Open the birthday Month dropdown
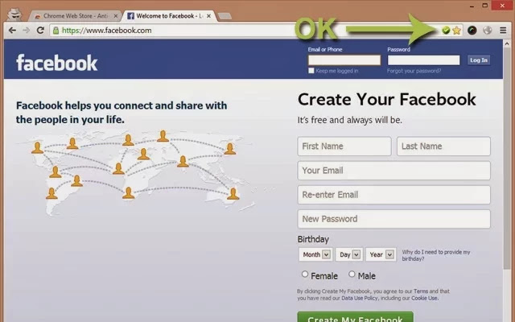515x322 pixels. click(315, 254)
